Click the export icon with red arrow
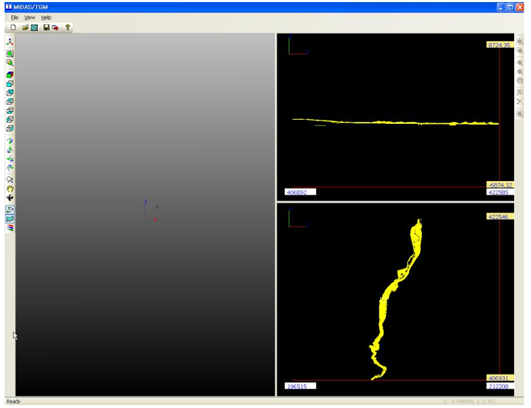This screenshot has height=408, width=531. pos(55,28)
